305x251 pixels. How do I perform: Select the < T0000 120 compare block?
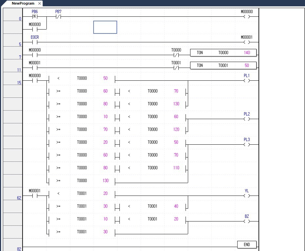coord(153,130)
